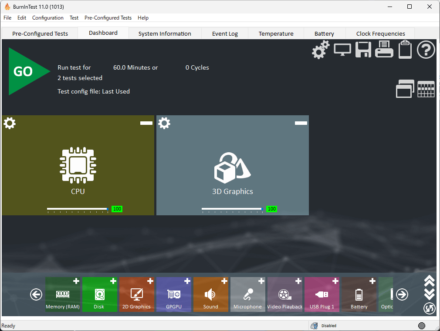Click the GPGPU graphics card icon
The image size is (440, 331).
click(x=174, y=294)
